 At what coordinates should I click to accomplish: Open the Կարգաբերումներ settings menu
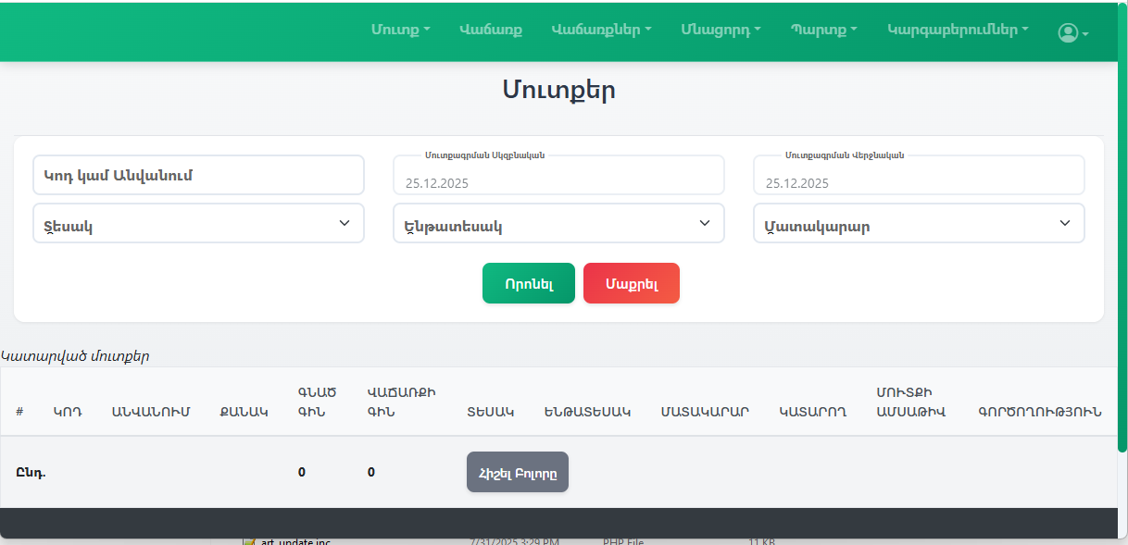(958, 30)
